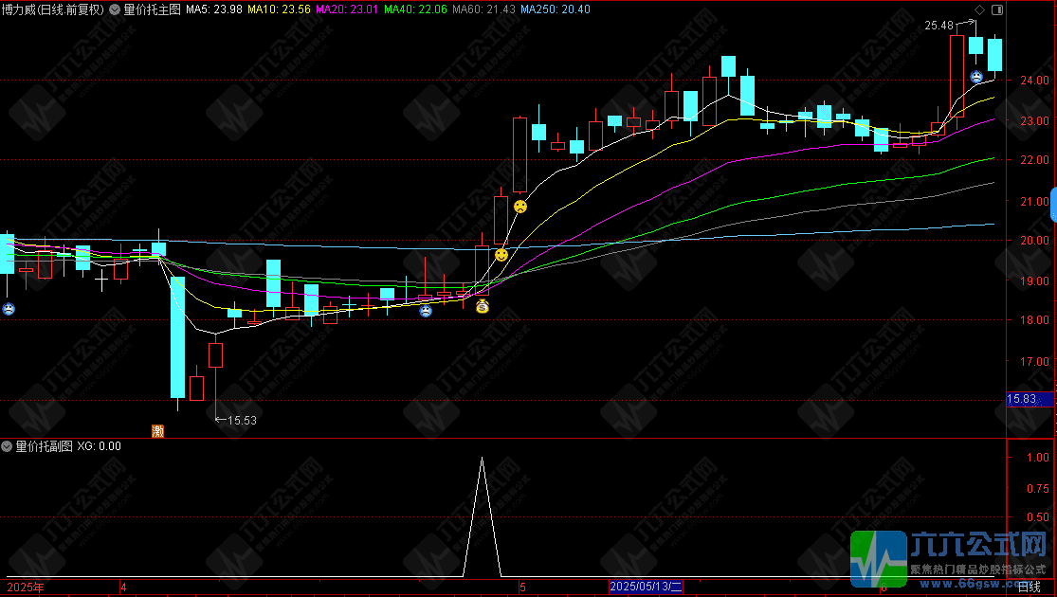Click the blue crying face below April candles
1057x597 pixels.
[x=426, y=311]
